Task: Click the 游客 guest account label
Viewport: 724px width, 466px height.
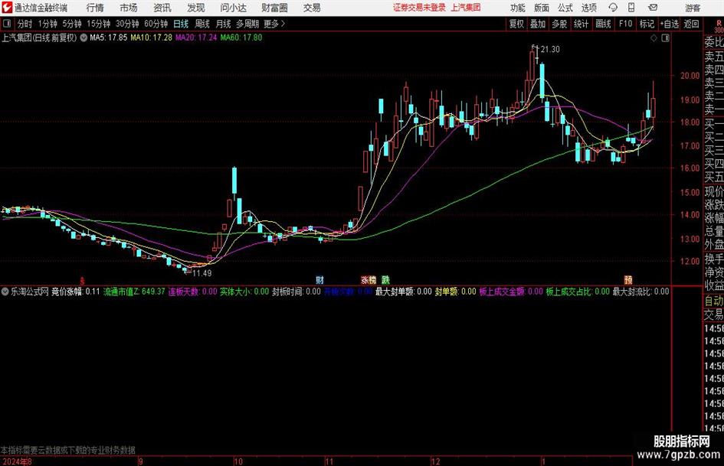Action: click(x=692, y=8)
